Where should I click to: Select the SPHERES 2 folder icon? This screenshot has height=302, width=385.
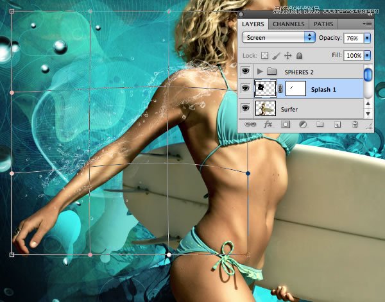pos(272,71)
